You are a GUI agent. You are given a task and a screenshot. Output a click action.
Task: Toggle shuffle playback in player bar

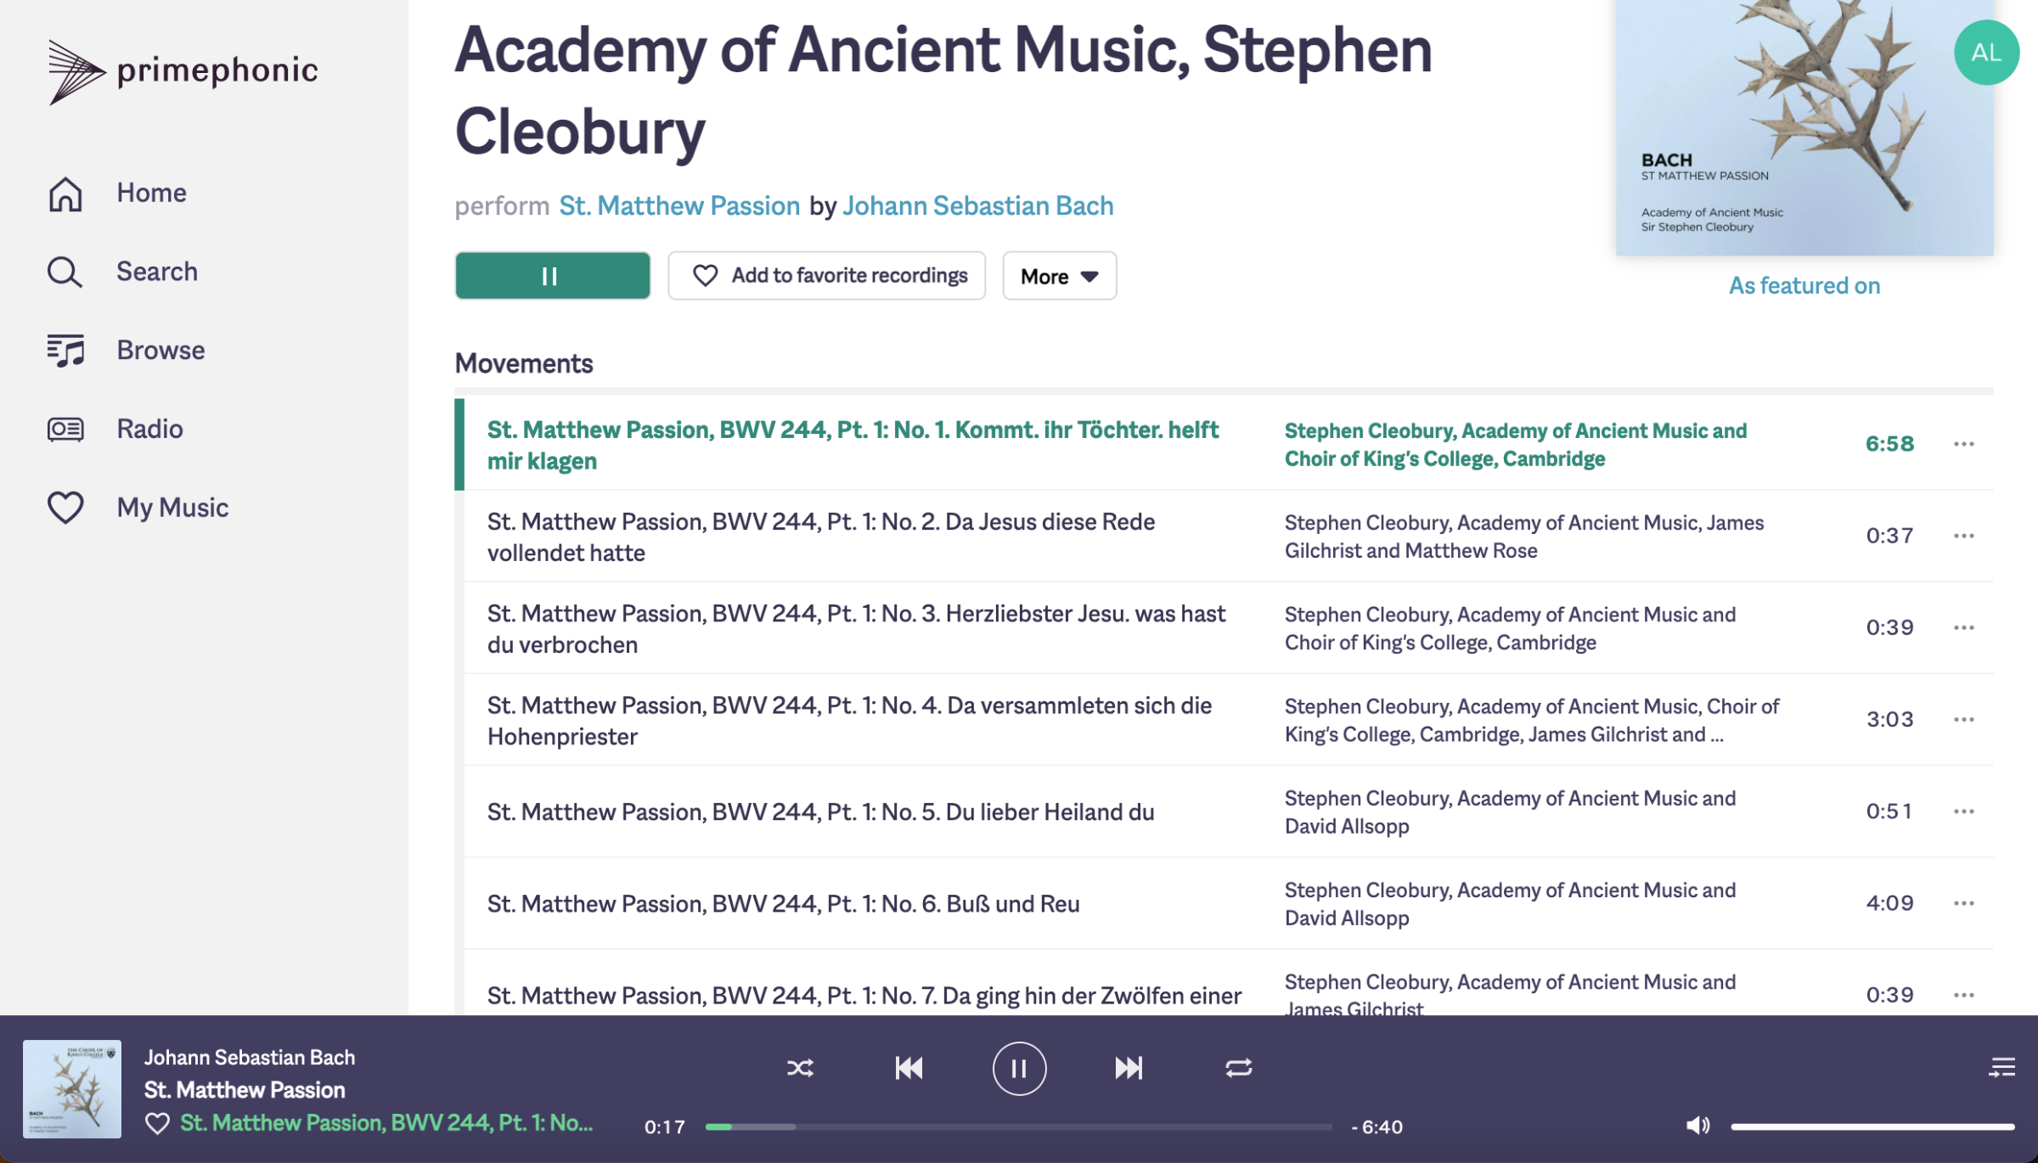[x=800, y=1068]
